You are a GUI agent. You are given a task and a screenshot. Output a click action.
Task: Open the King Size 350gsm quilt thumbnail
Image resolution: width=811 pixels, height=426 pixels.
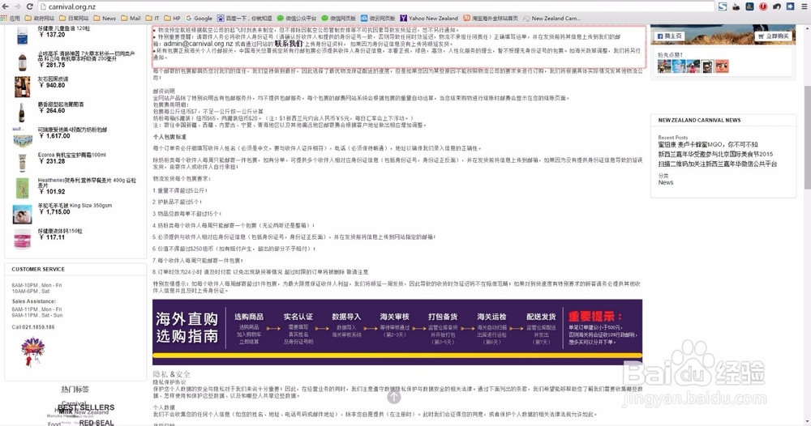click(x=22, y=215)
